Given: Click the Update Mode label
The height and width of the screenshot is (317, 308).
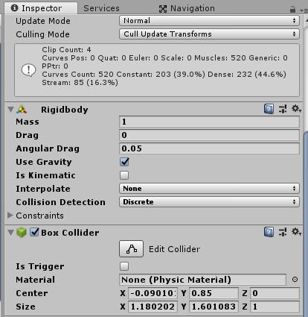Looking at the screenshot, I should click(43, 21).
